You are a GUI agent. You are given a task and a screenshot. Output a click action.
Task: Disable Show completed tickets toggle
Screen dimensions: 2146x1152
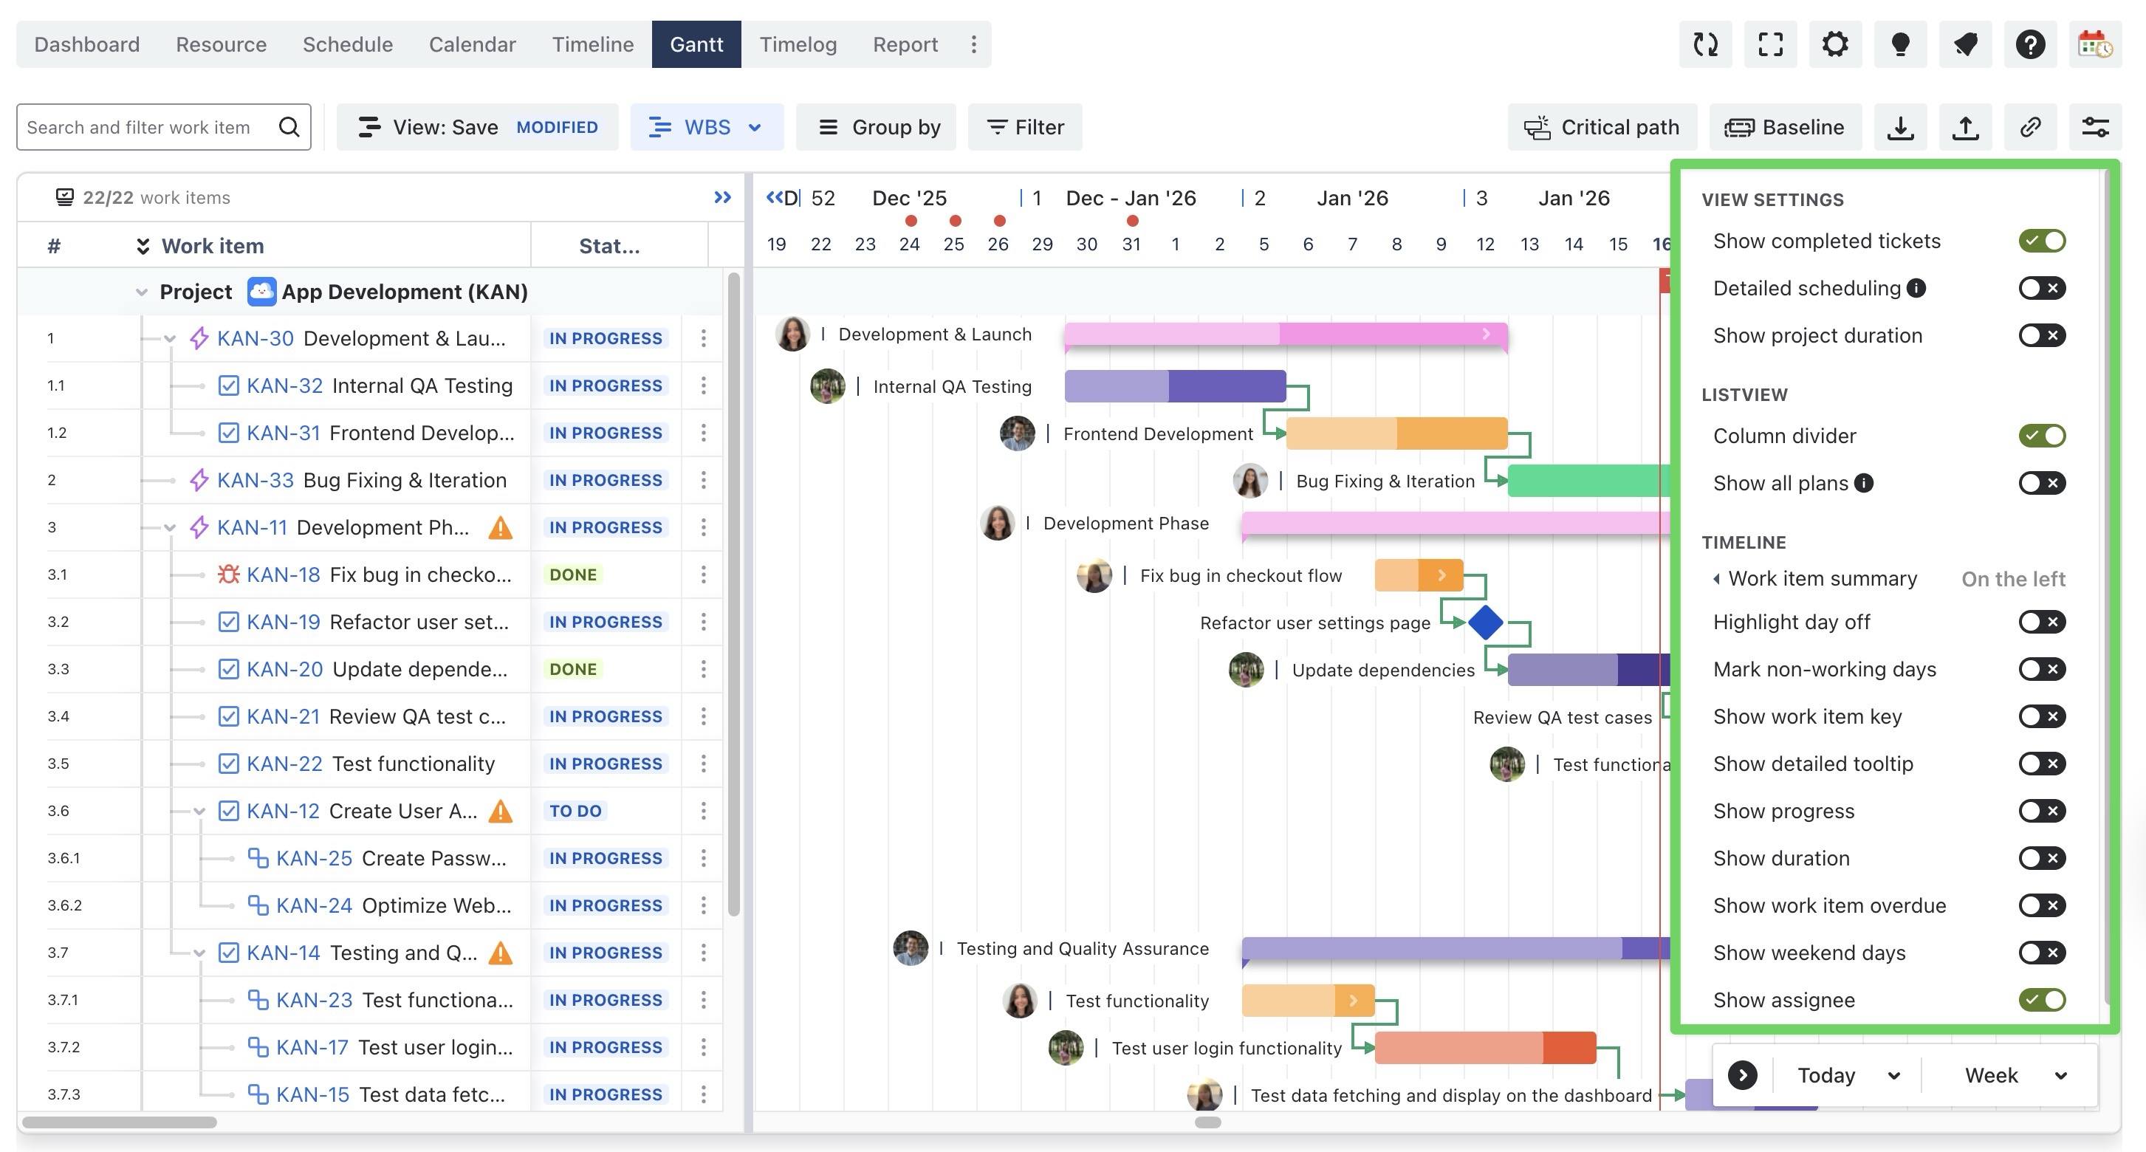(2041, 241)
